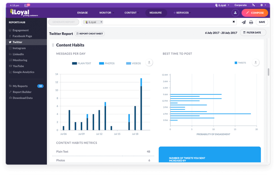Click the Generate Report button
276x176 pixels.
point(64,22)
